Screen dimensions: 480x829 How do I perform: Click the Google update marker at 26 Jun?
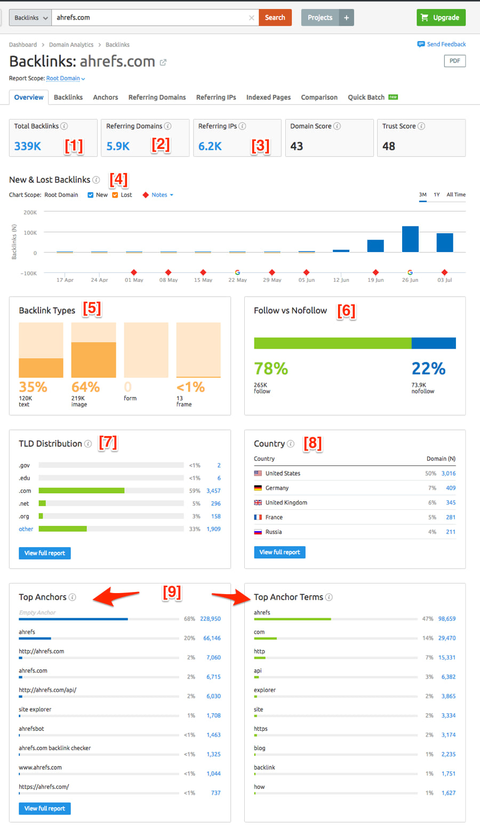[410, 272]
